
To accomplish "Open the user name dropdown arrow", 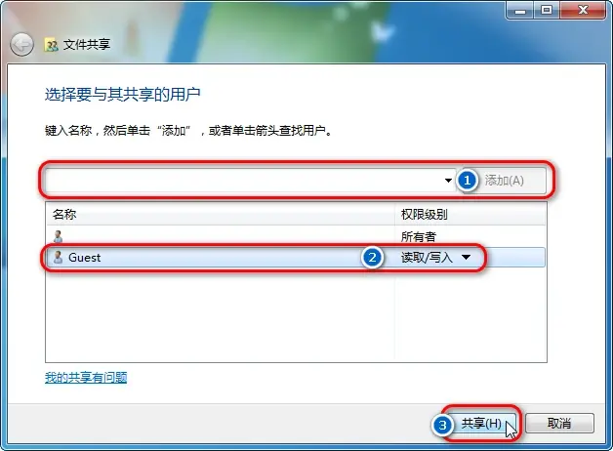I will tap(448, 181).
